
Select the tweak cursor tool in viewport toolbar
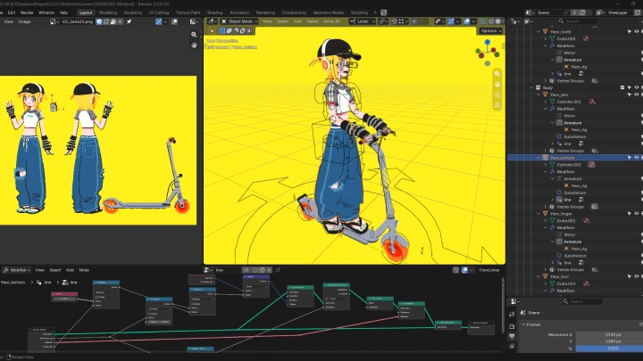[212, 30]
